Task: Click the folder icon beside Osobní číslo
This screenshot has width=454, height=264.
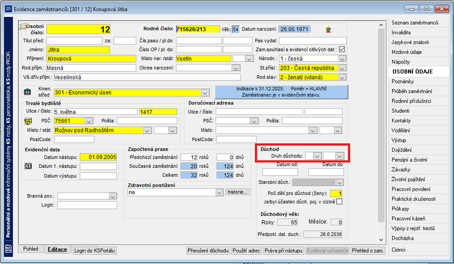Action: [23, 26]
